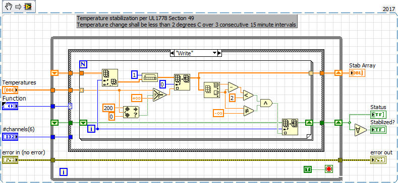
Task: Click the Not Equal comparison node
Action: click(249, 111)
